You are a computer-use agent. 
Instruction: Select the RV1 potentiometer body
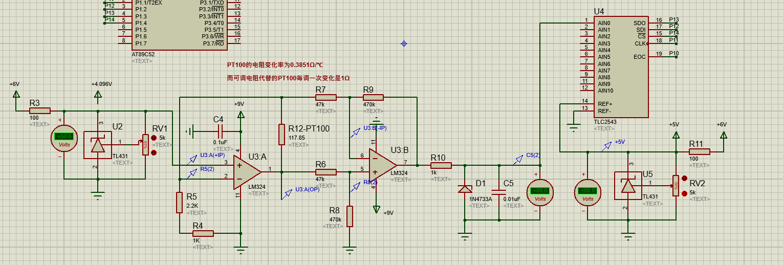coord(145,145)
